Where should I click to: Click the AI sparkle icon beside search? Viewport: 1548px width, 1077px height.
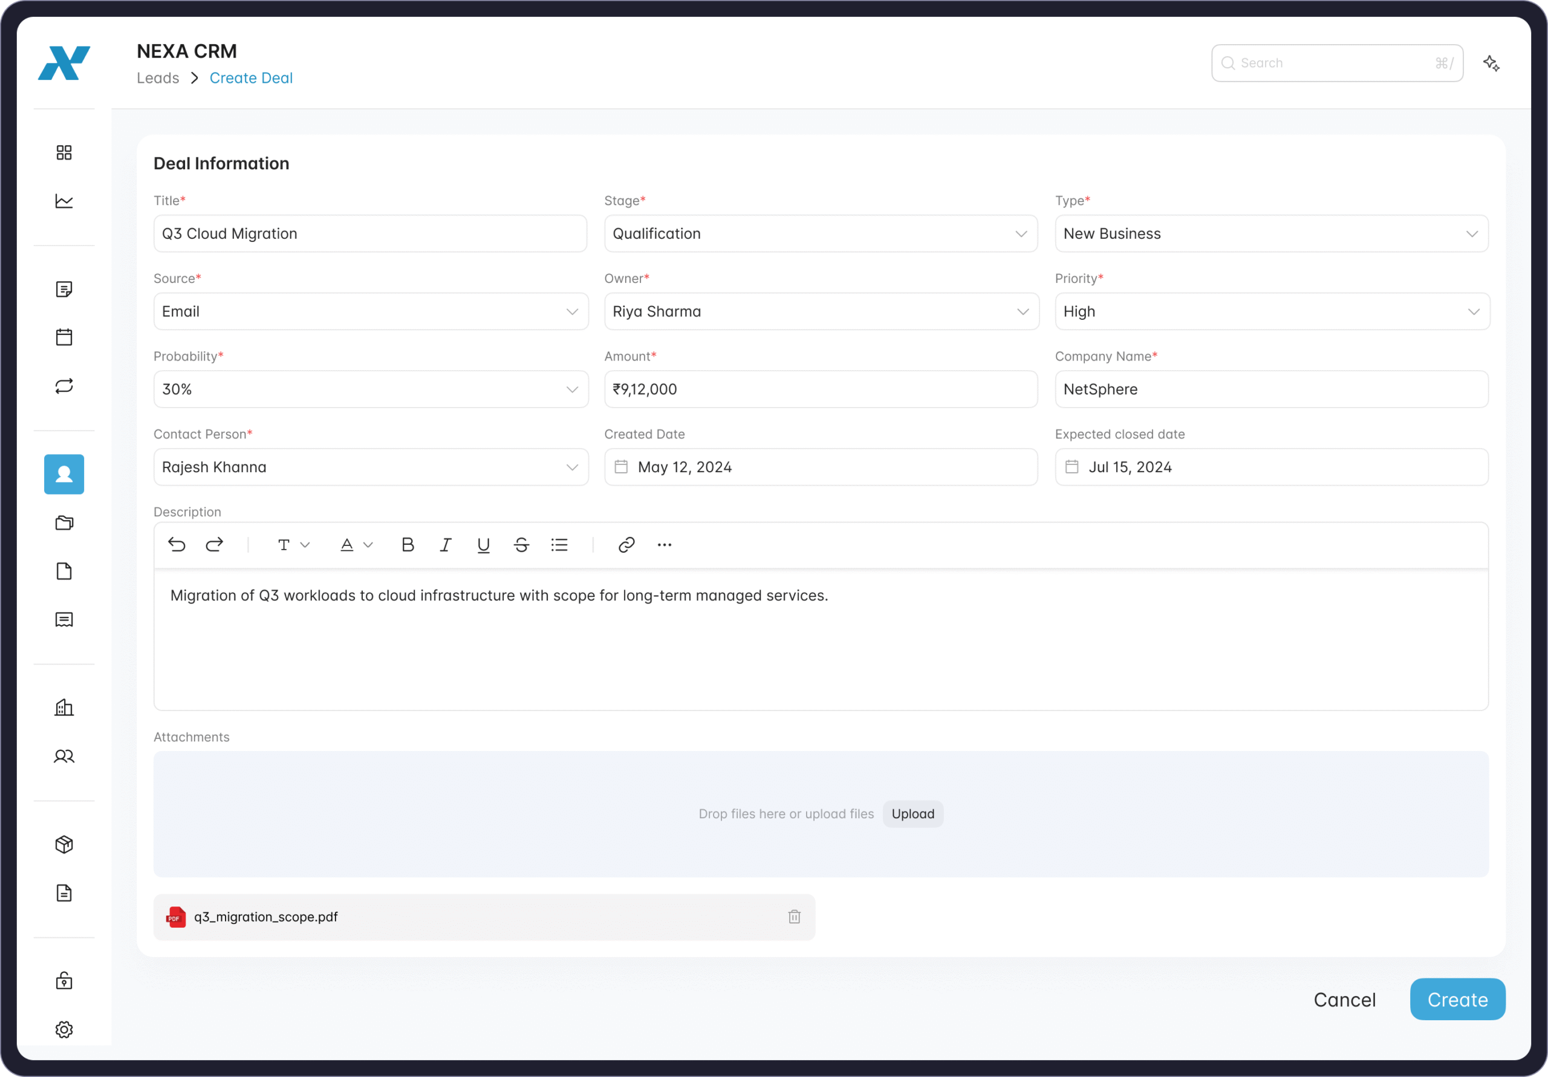coord(1491,63)
